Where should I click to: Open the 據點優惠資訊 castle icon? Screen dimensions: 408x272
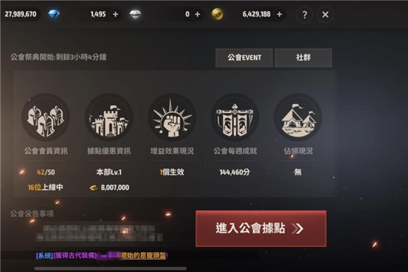coord(109,118)
